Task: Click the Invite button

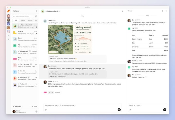Action: pos(34,106)
